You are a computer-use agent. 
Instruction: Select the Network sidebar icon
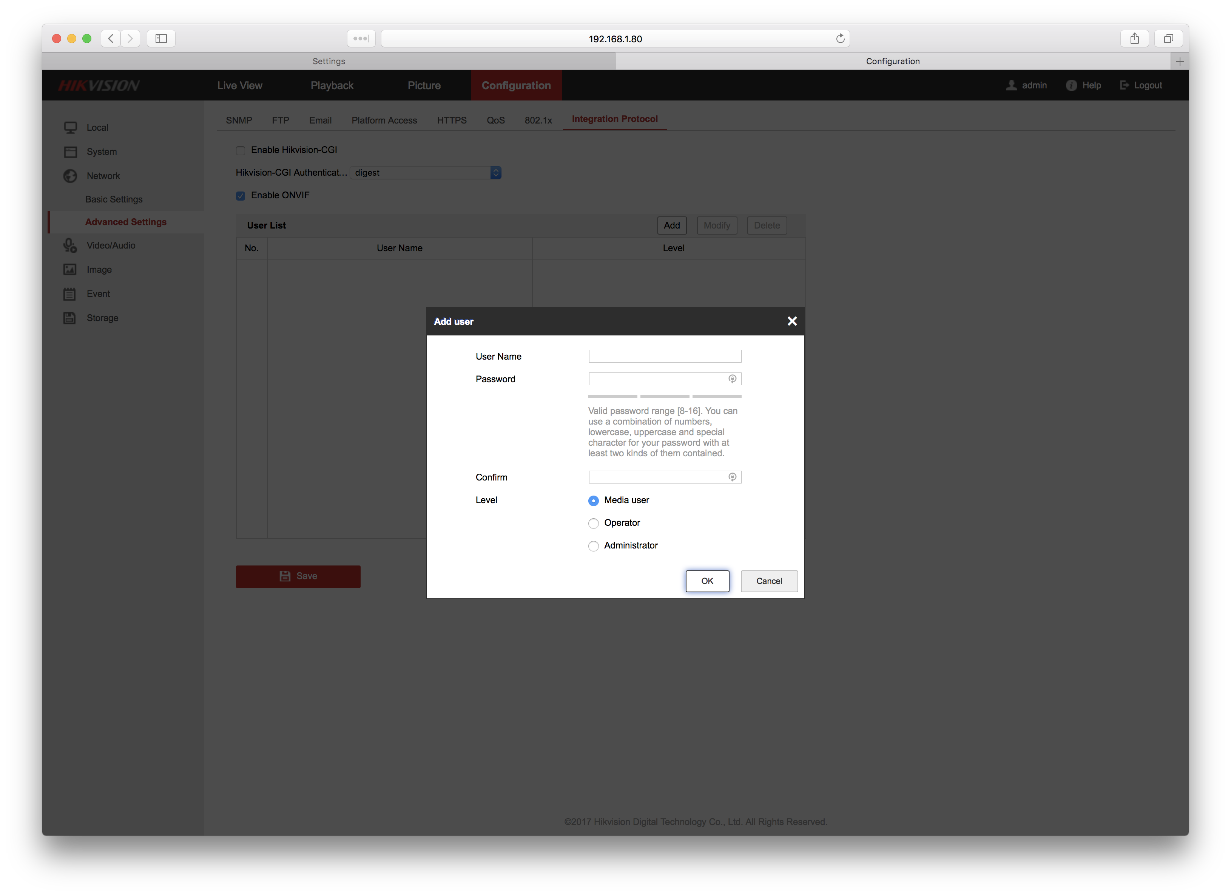pyautogui.click(x=70, y=175)
